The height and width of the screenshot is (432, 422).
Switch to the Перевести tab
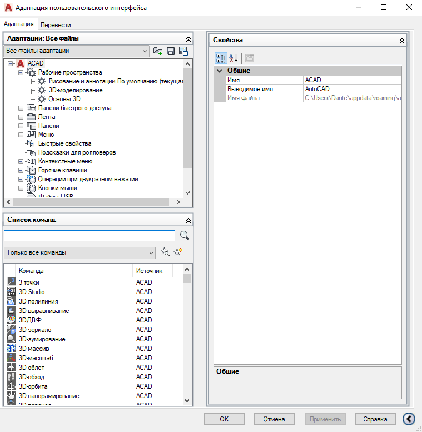tap(56, 25)
